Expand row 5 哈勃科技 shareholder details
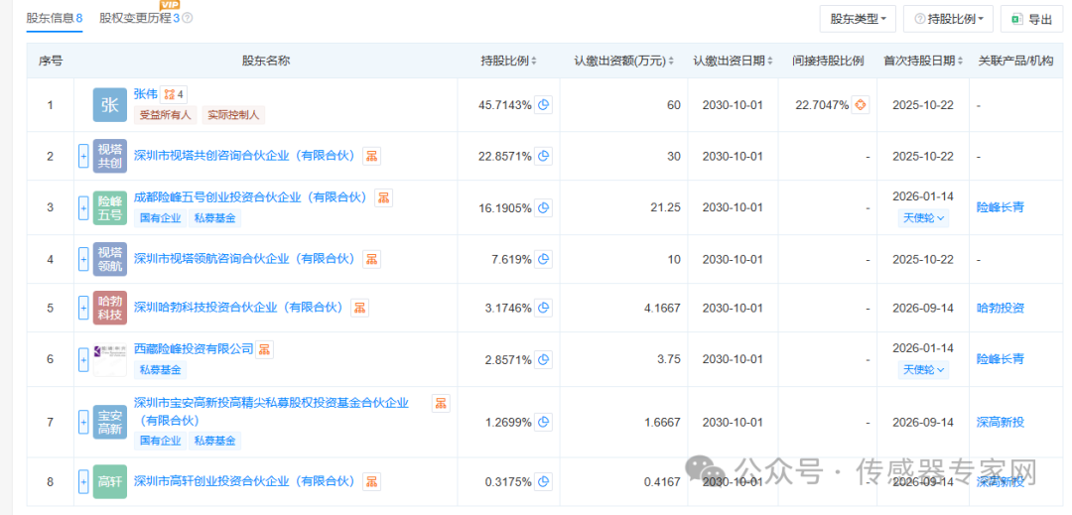Viewport: 1072px width, 515px height. pos(83,308)
